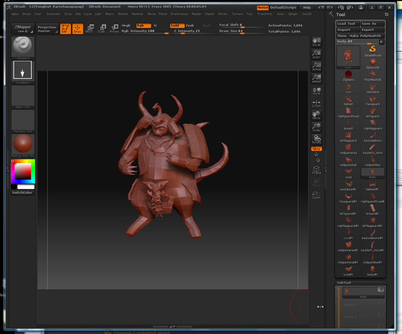This screenshot has height=334, width=402.
Task: Open the Transform menu
Action: coord(265,14)
